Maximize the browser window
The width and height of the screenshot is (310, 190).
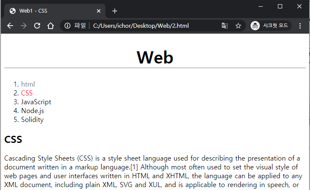click(x=280, y=6)
